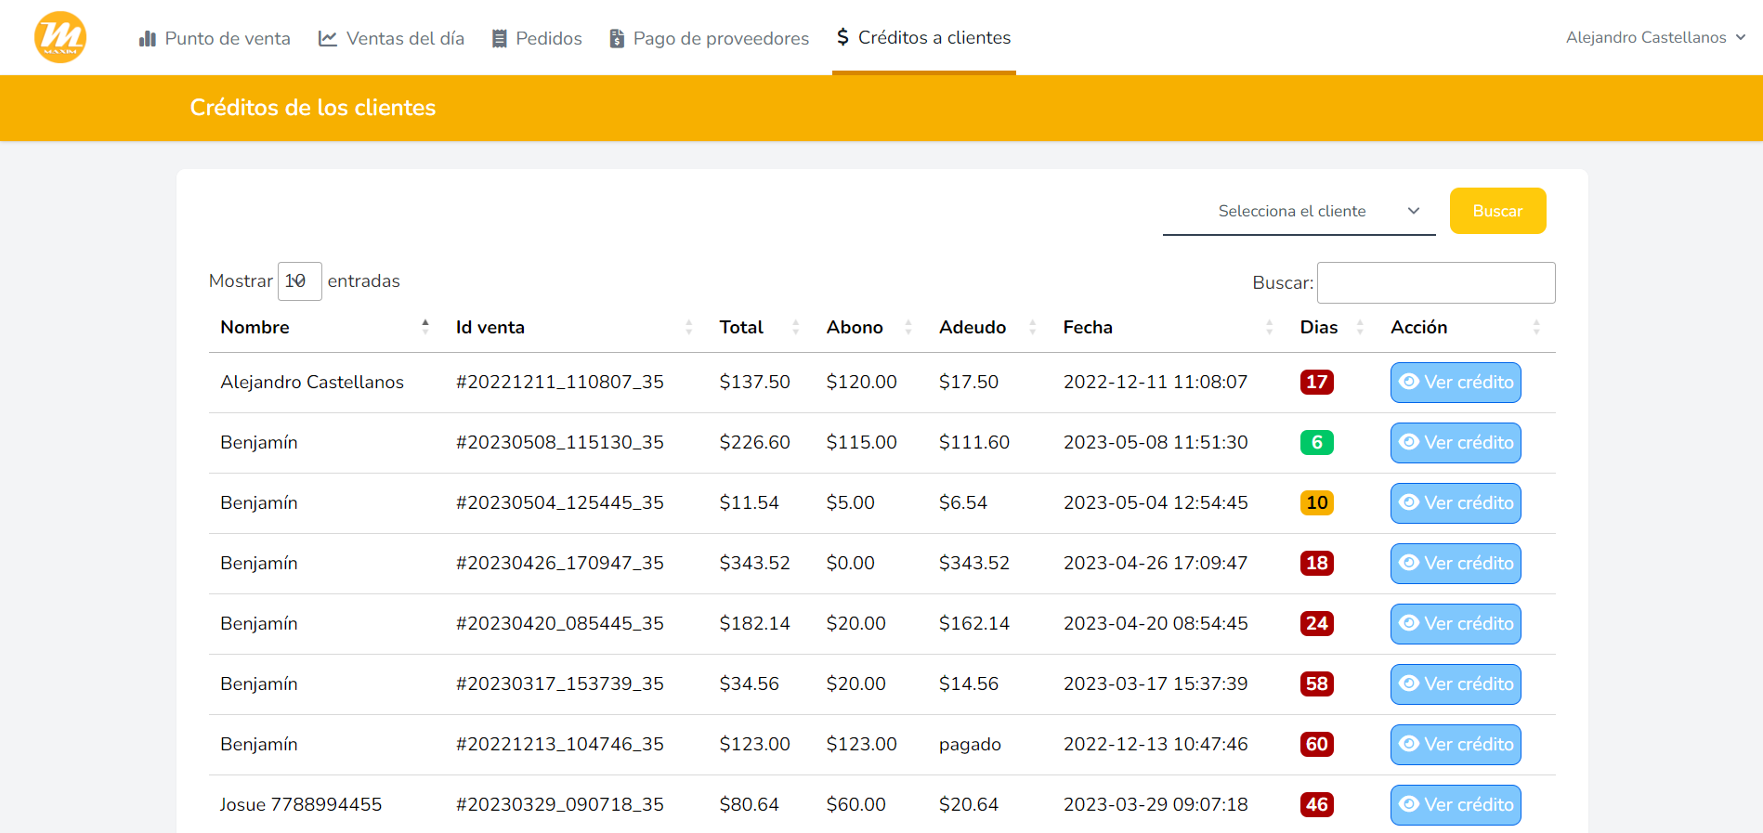
Task: Click the $111.60 adeudo cell
Action: coord(973,442)
